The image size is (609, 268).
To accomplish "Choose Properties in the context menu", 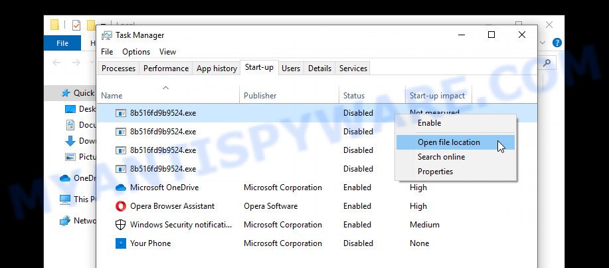I will (x=456, y=172).
